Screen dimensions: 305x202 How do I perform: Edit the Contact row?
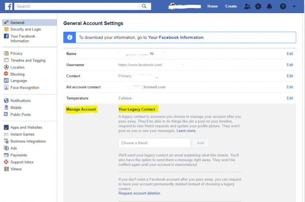pos(290,76)
